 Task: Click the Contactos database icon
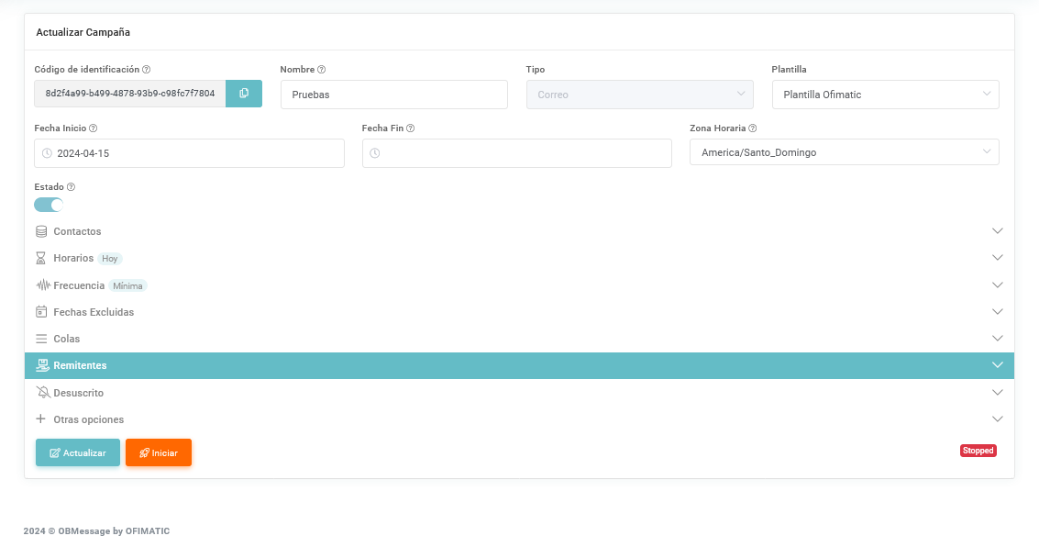tap(41, 231)
